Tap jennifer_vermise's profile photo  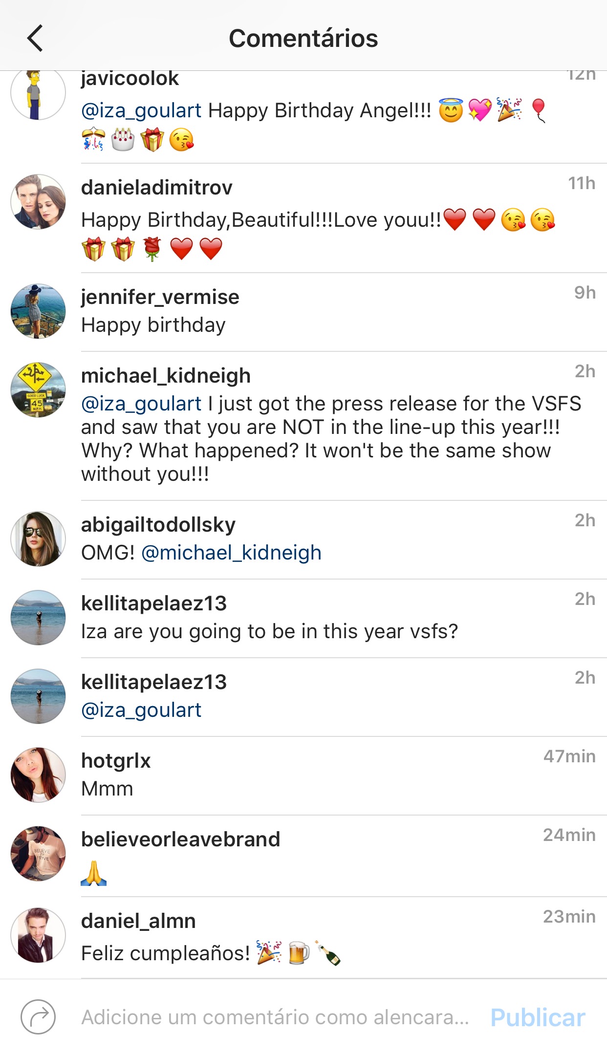pos(38,311)
